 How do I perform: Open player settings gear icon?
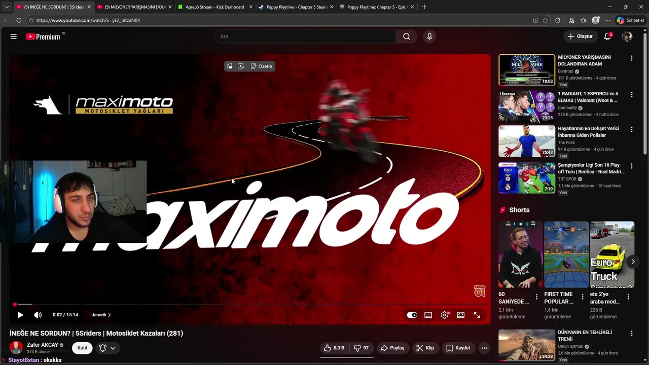[445, 315]
